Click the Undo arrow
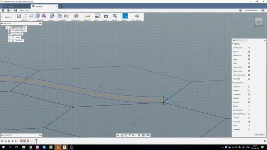Viewport: 267px width, 150px height. pyautogui.click(x=21, y=10)
